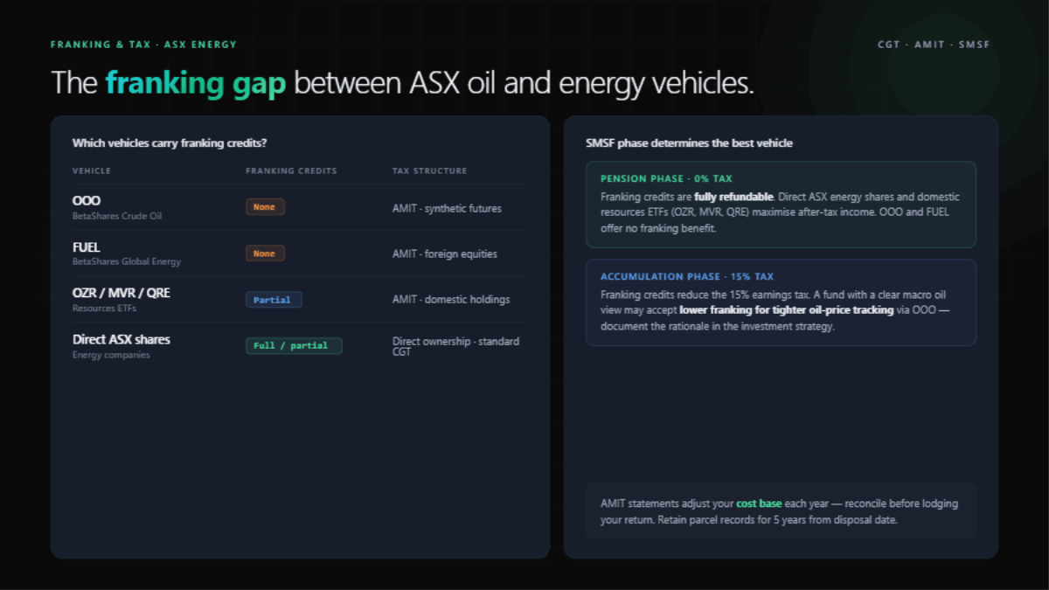Click 'BetaShares Global Energy' subtitle
This screenshot has height=590, width=1049.
tap(127, 261)
